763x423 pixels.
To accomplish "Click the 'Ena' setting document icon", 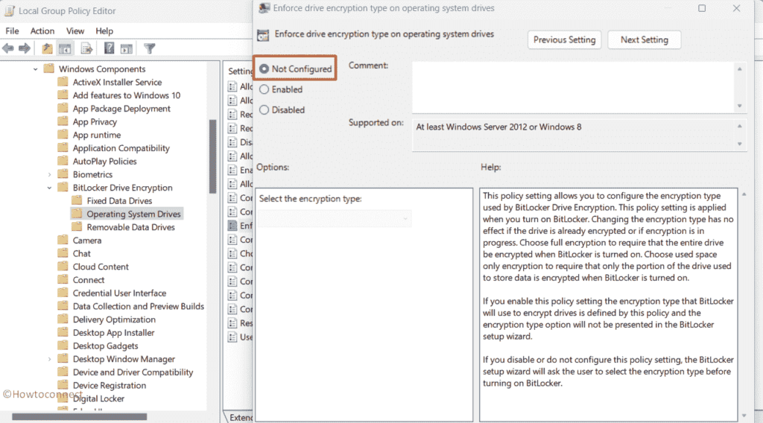I will [232, 170].
